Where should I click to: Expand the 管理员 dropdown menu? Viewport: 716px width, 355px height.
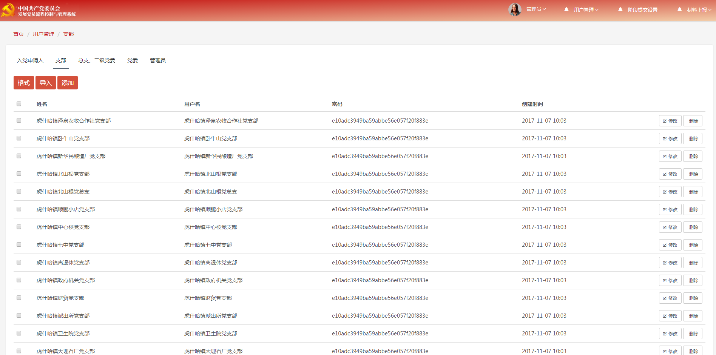point(536,9)
